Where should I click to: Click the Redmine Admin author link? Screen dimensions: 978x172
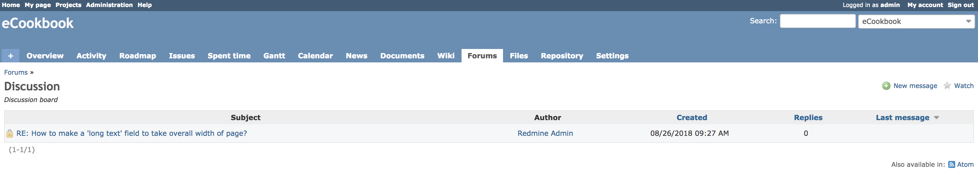click(x=545, y=133)
